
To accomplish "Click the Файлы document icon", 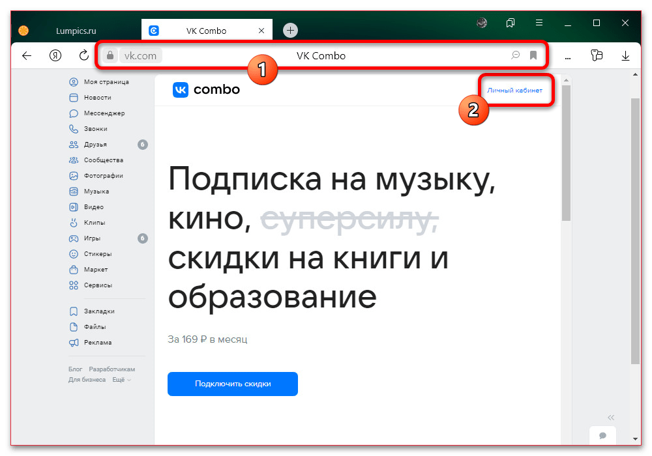I will [x=74, y=327].
